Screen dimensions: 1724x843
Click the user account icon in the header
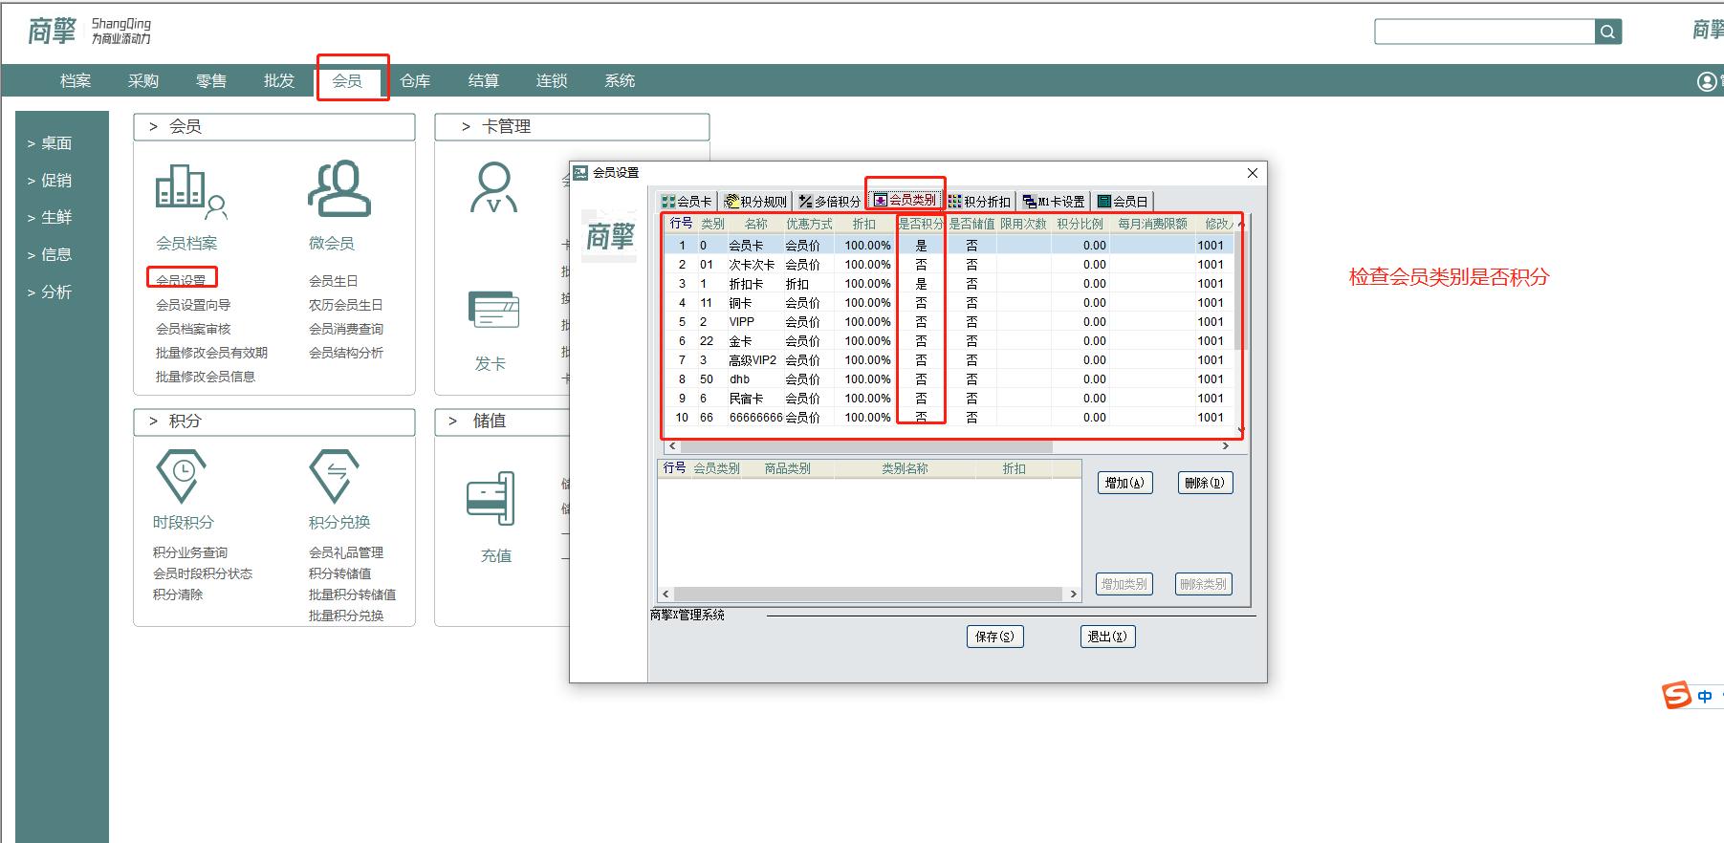pos(1707,81)
